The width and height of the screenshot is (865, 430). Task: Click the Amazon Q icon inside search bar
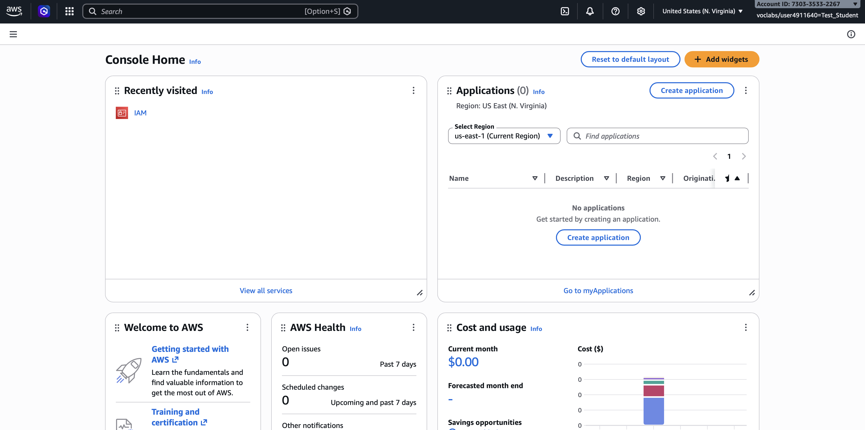click(348, 11)
